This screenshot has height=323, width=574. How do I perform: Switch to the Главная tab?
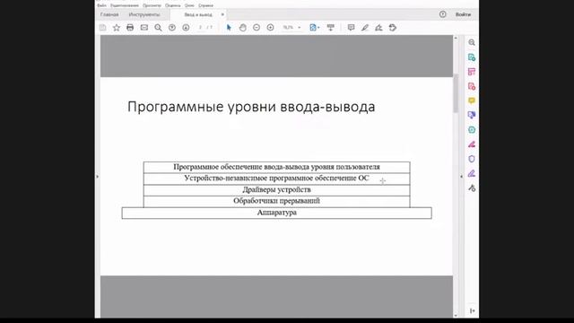click(109, 14)
